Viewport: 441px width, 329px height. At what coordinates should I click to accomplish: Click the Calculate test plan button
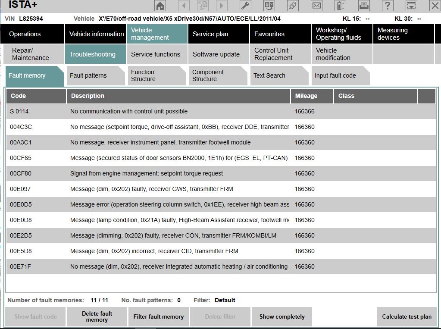tap(407, 316)
